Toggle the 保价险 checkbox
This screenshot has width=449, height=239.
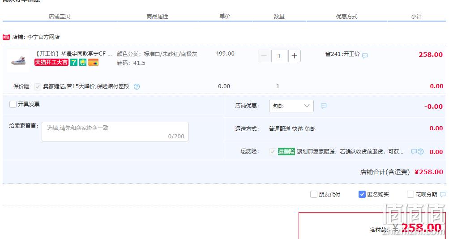(37, 86)
